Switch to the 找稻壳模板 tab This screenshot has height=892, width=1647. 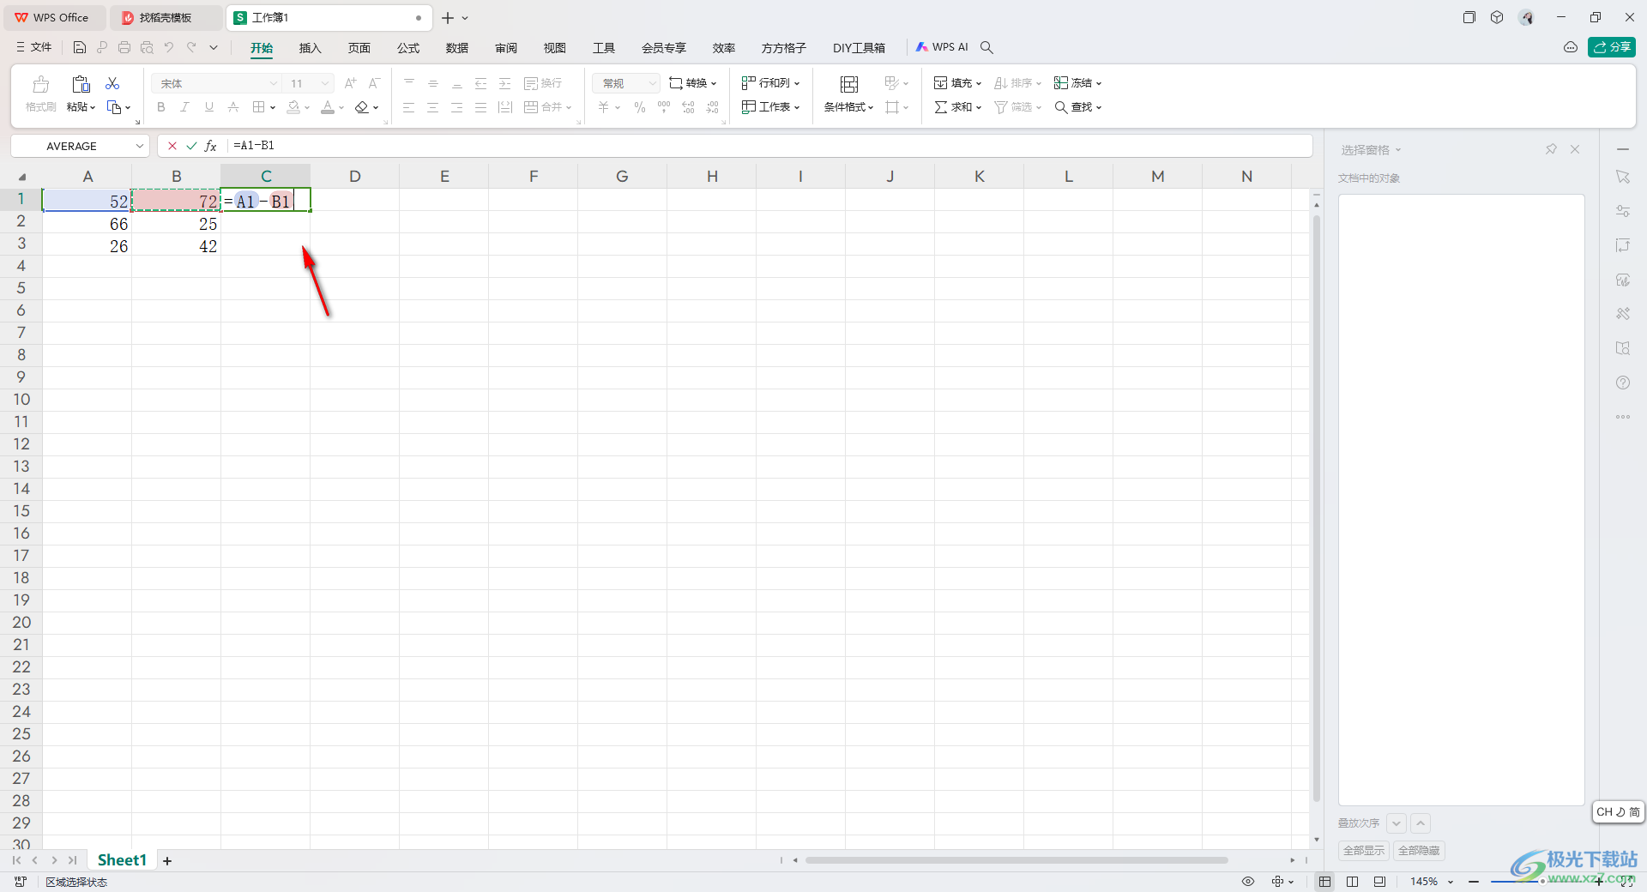point(166,17)
